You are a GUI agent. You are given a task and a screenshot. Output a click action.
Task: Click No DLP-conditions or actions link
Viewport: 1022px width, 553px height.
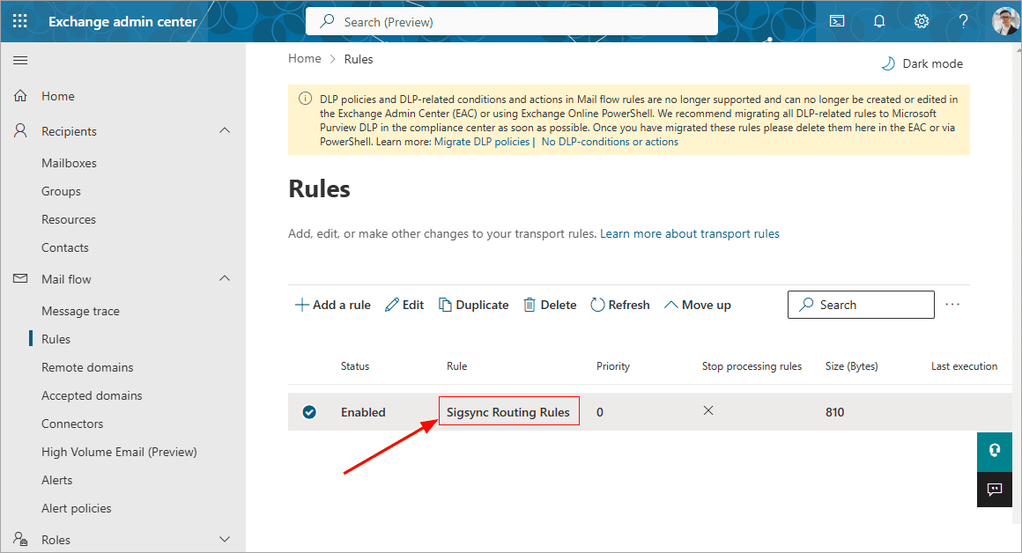610,142
